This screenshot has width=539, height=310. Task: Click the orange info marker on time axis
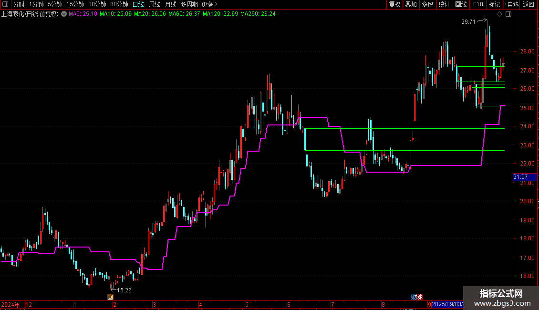[x=110, y=297]
